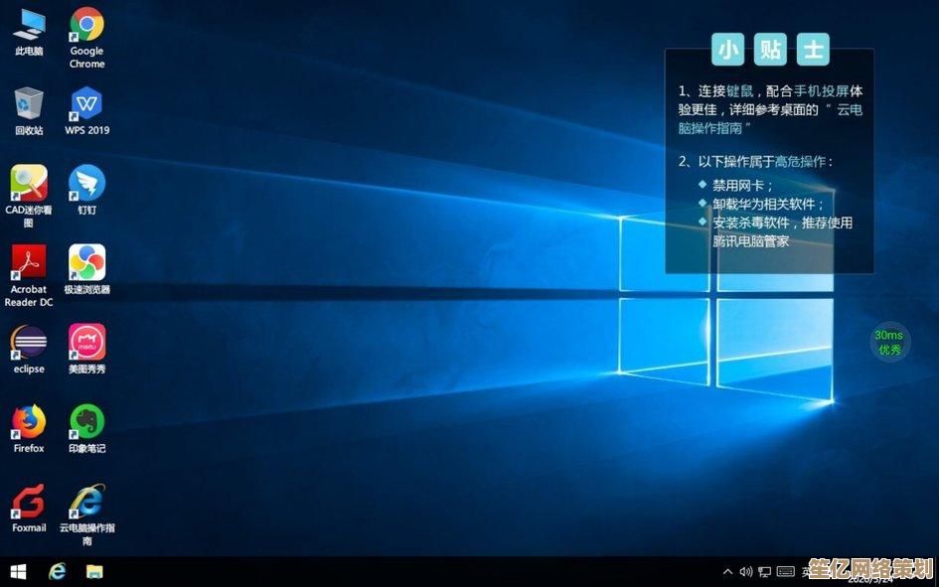Screen dimensions: 939x587
Task: Click the 印象笔记 (Evernote) icon
Action: (x=86, y=428)
